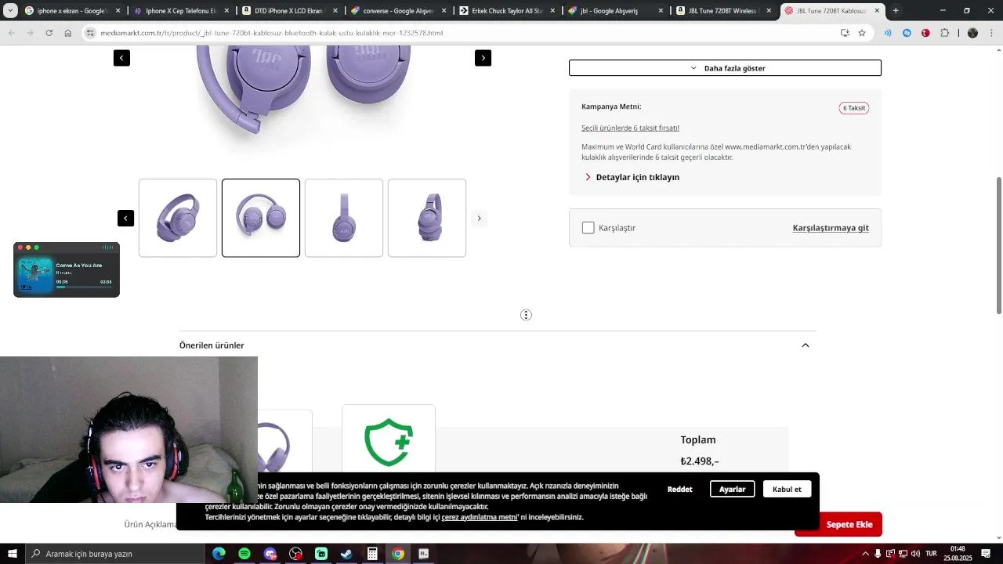Select third side-view headphone thumbnail
This screenshot has height=564, width=1003.
point(344,218)
